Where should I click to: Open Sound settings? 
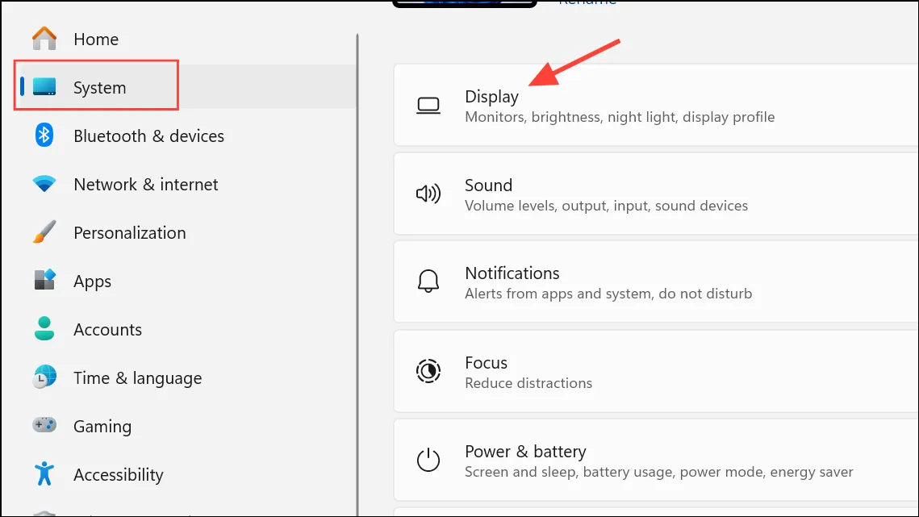pyautogui.click(x=657, y=194)
